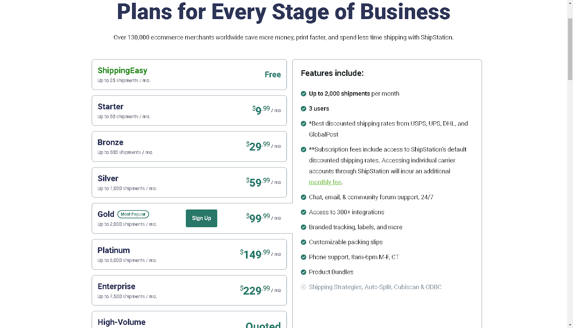Click the checkmark beside Phone support
Viewport: 573px width, 328px height.
pos(303,257)
